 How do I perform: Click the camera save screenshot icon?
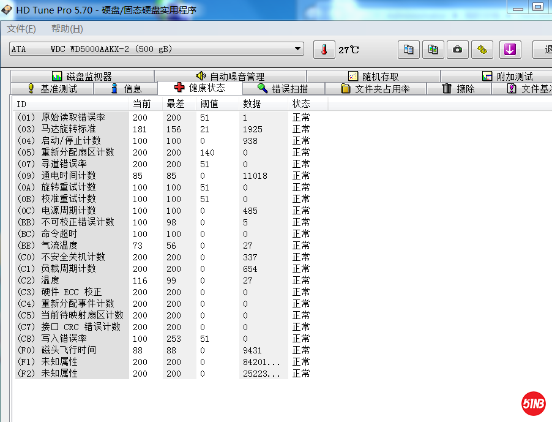(x=457, y=50)
